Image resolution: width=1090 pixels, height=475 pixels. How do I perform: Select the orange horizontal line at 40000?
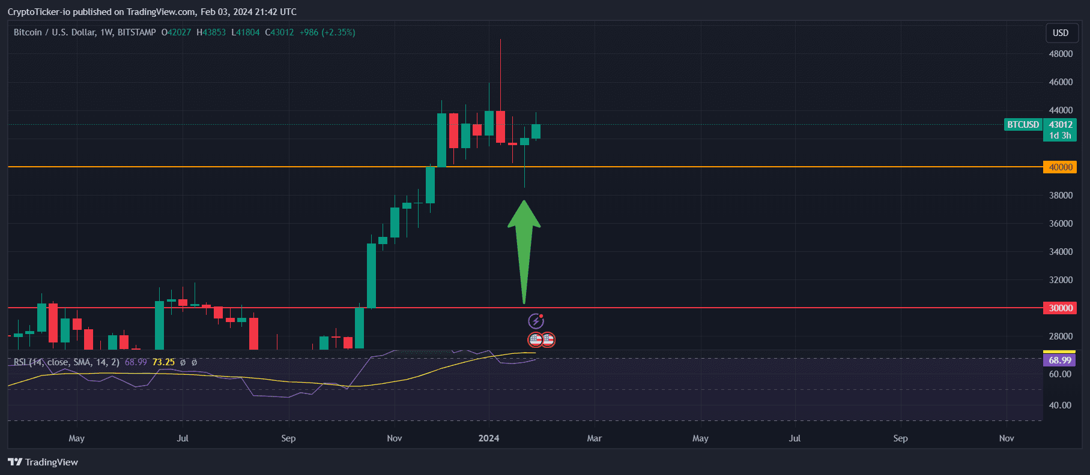click(x=525, y=167)
